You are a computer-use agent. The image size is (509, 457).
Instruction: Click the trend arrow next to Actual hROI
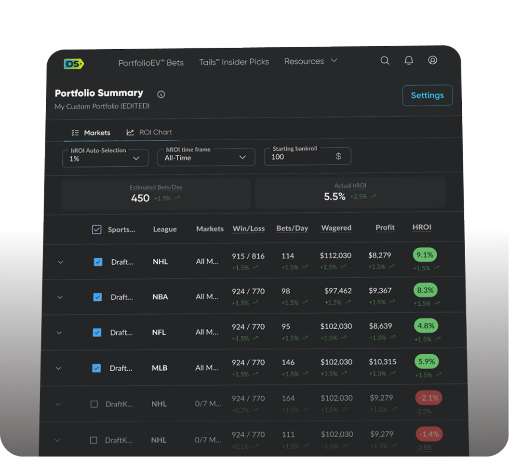374,197
